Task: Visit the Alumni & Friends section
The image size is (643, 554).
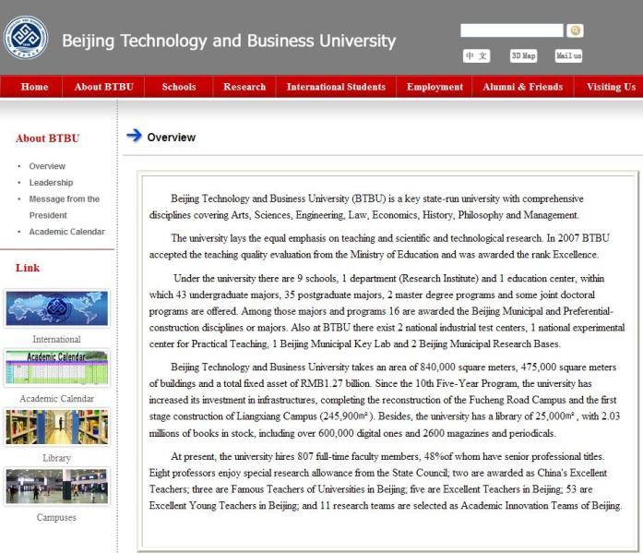Action: 522,87
